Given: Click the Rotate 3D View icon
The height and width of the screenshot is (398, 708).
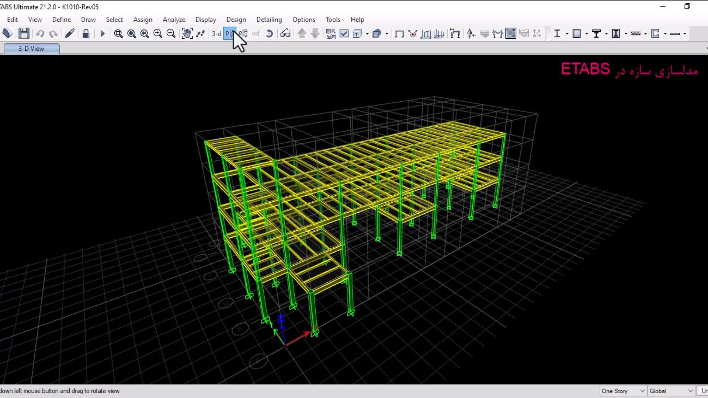Looking at the screenshot, I should [270, 34].
